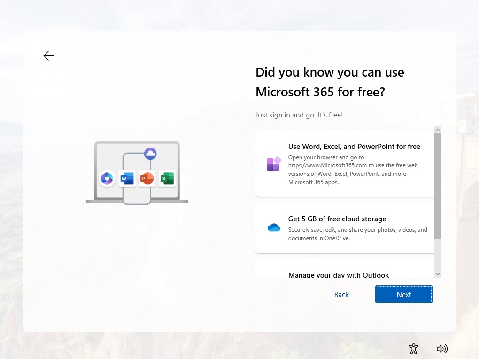The image size is (479, 359).
Task: Click the cloud badge on the illustration
Action: click(x=150, y=154)
